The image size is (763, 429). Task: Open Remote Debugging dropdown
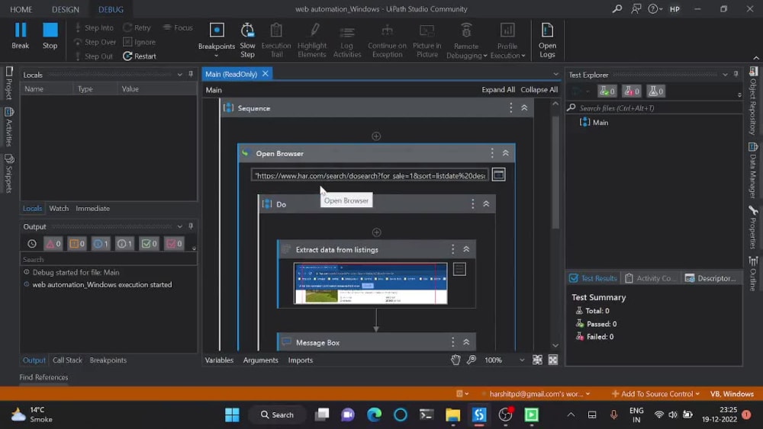(466, 41)
